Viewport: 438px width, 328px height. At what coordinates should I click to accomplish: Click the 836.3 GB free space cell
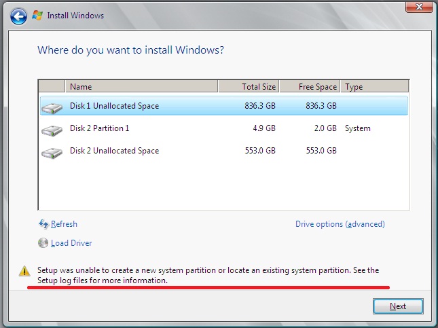(x=321, y=106)
